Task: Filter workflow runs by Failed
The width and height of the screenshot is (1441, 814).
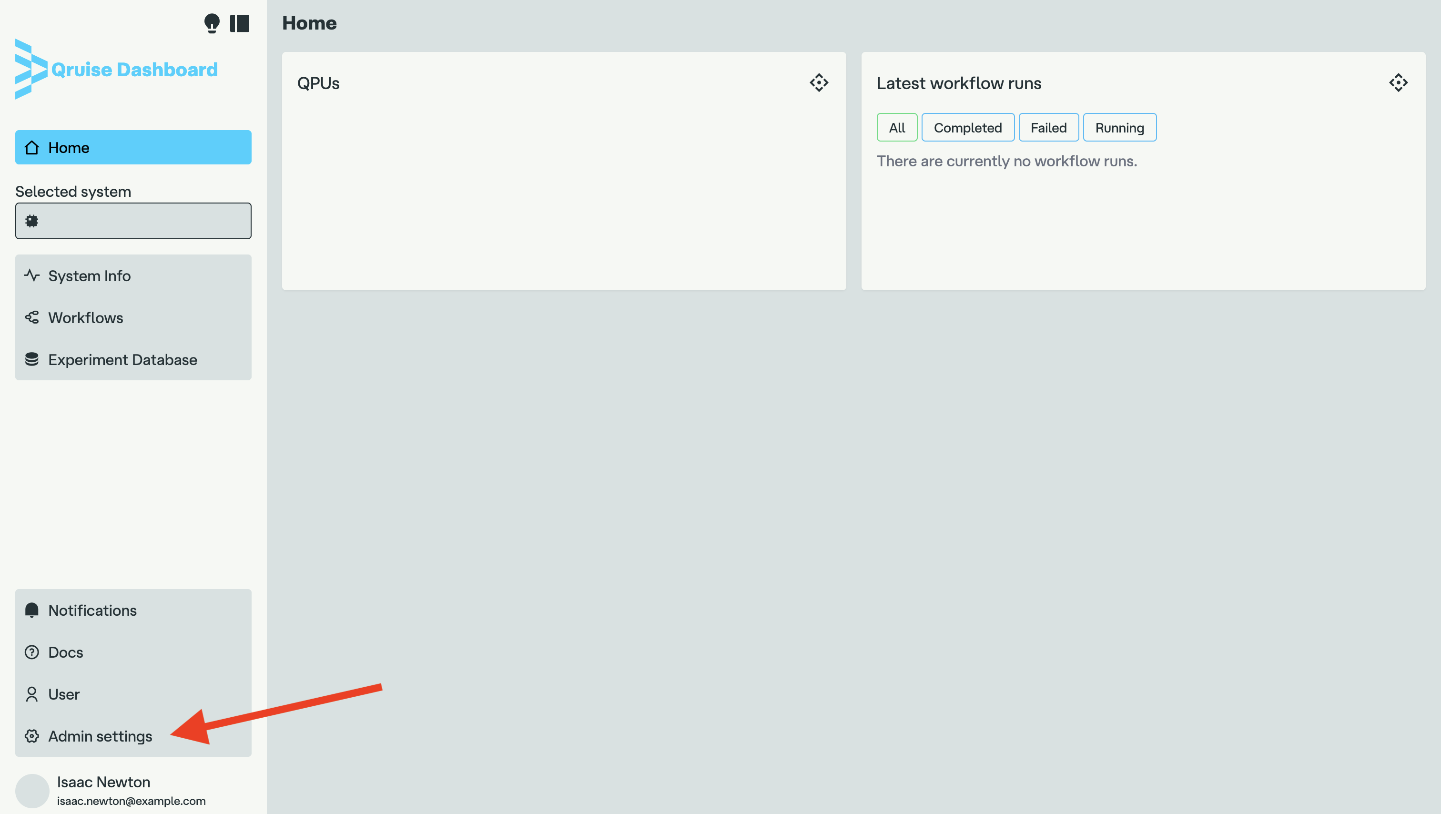Action: pyautogui.click(x=1048, y=128)
